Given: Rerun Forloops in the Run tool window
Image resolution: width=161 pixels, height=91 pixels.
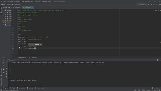Looking at the screenshot, I should pos(4,63).
